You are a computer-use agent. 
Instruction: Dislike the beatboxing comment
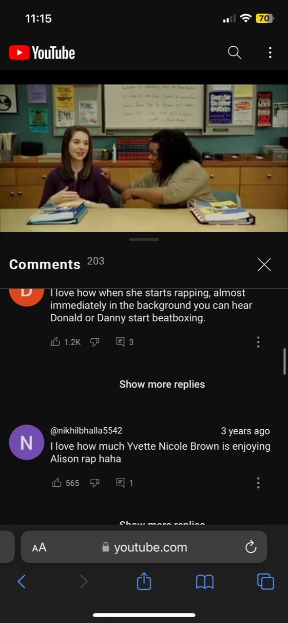click(95, 342)
